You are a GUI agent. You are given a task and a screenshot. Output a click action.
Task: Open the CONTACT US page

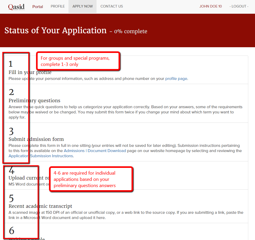[x=112, y=6]
